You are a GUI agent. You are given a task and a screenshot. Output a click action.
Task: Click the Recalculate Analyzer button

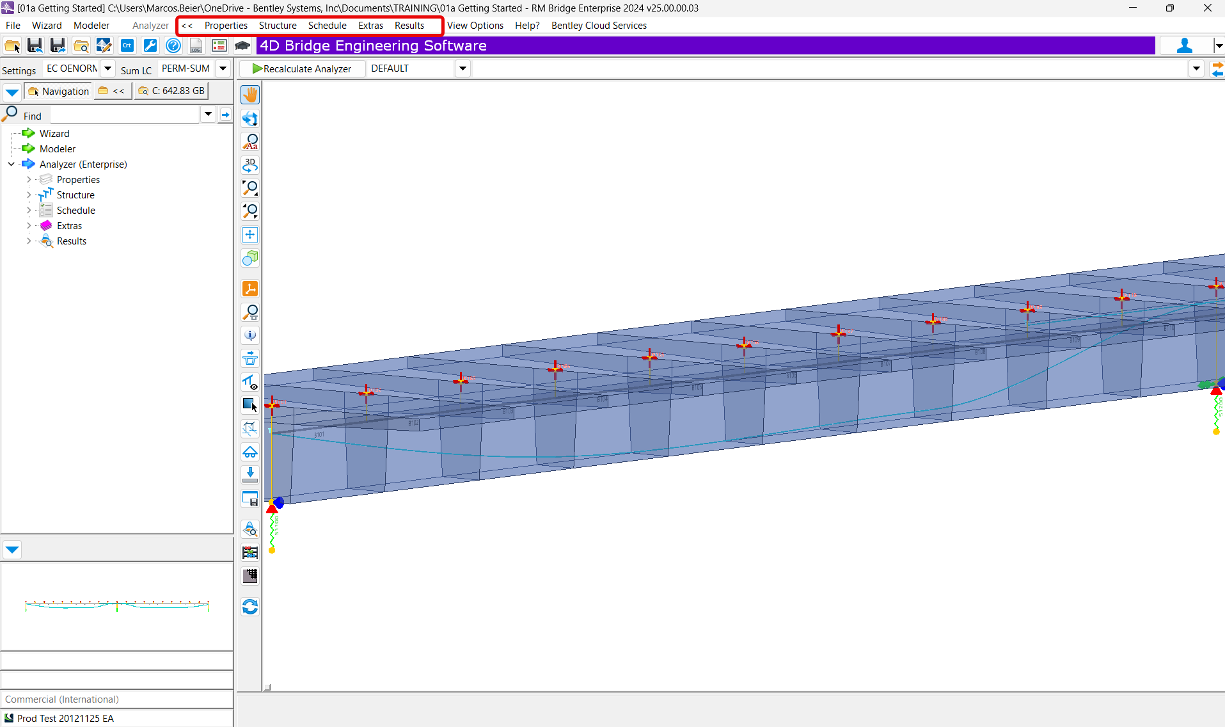click(302, 68)
